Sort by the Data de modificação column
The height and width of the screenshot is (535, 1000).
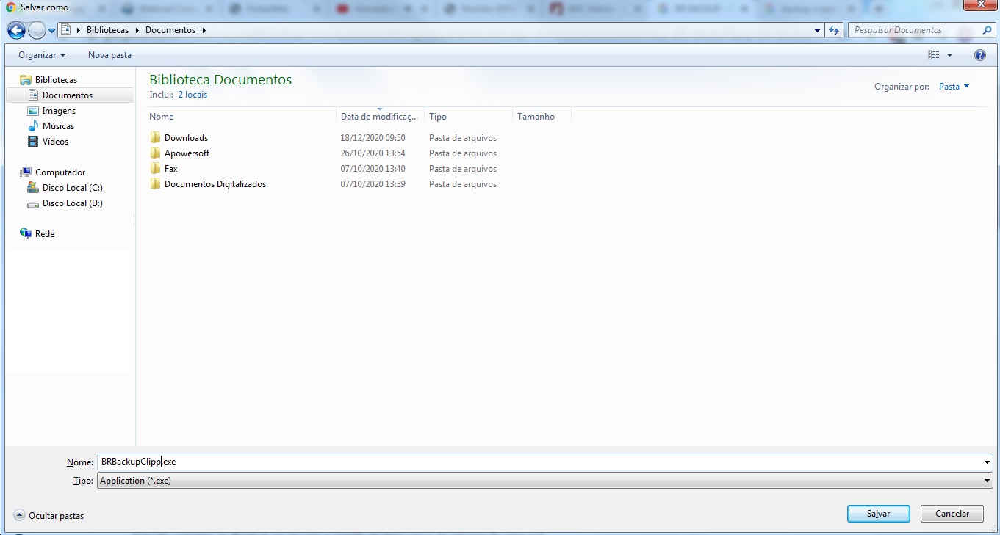(379, 117)
